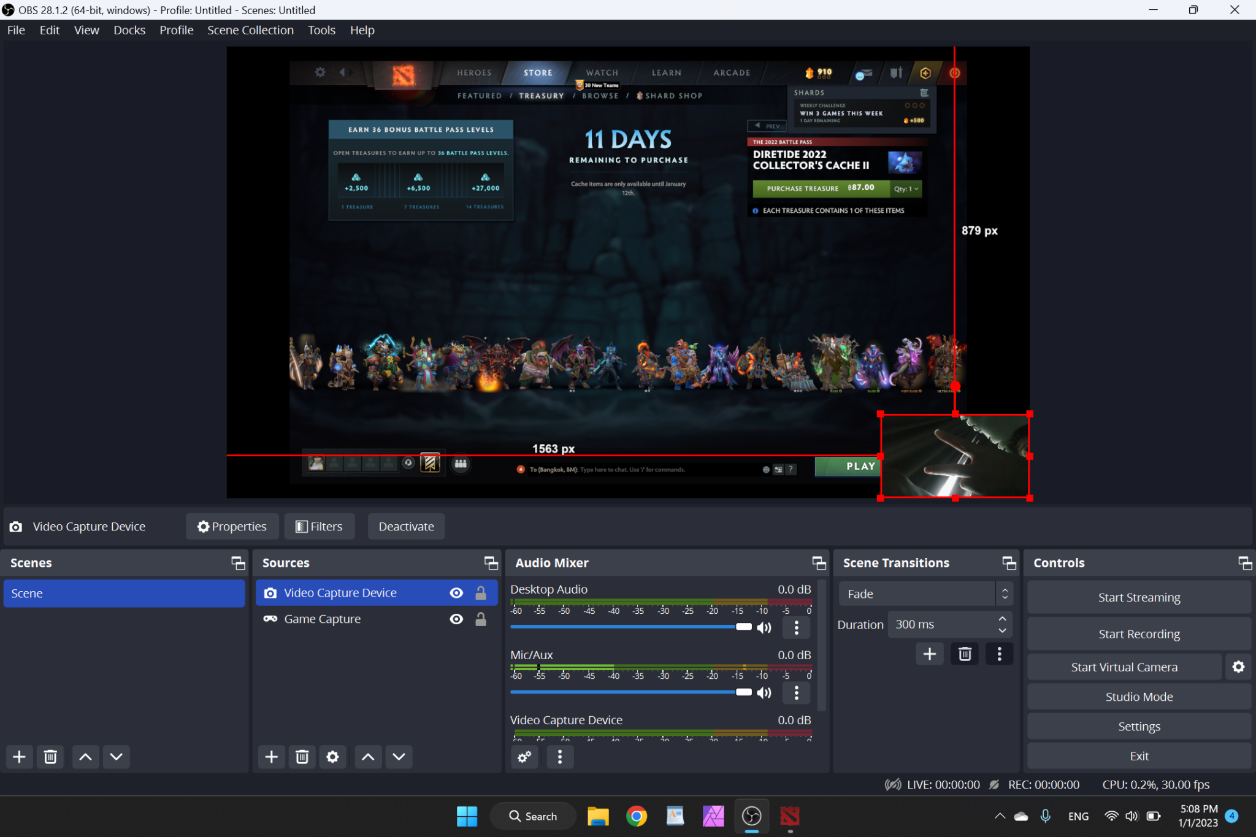Open the Tools menu
Image resolution: width=1256 pixels, height=837 pixels.
321,29
